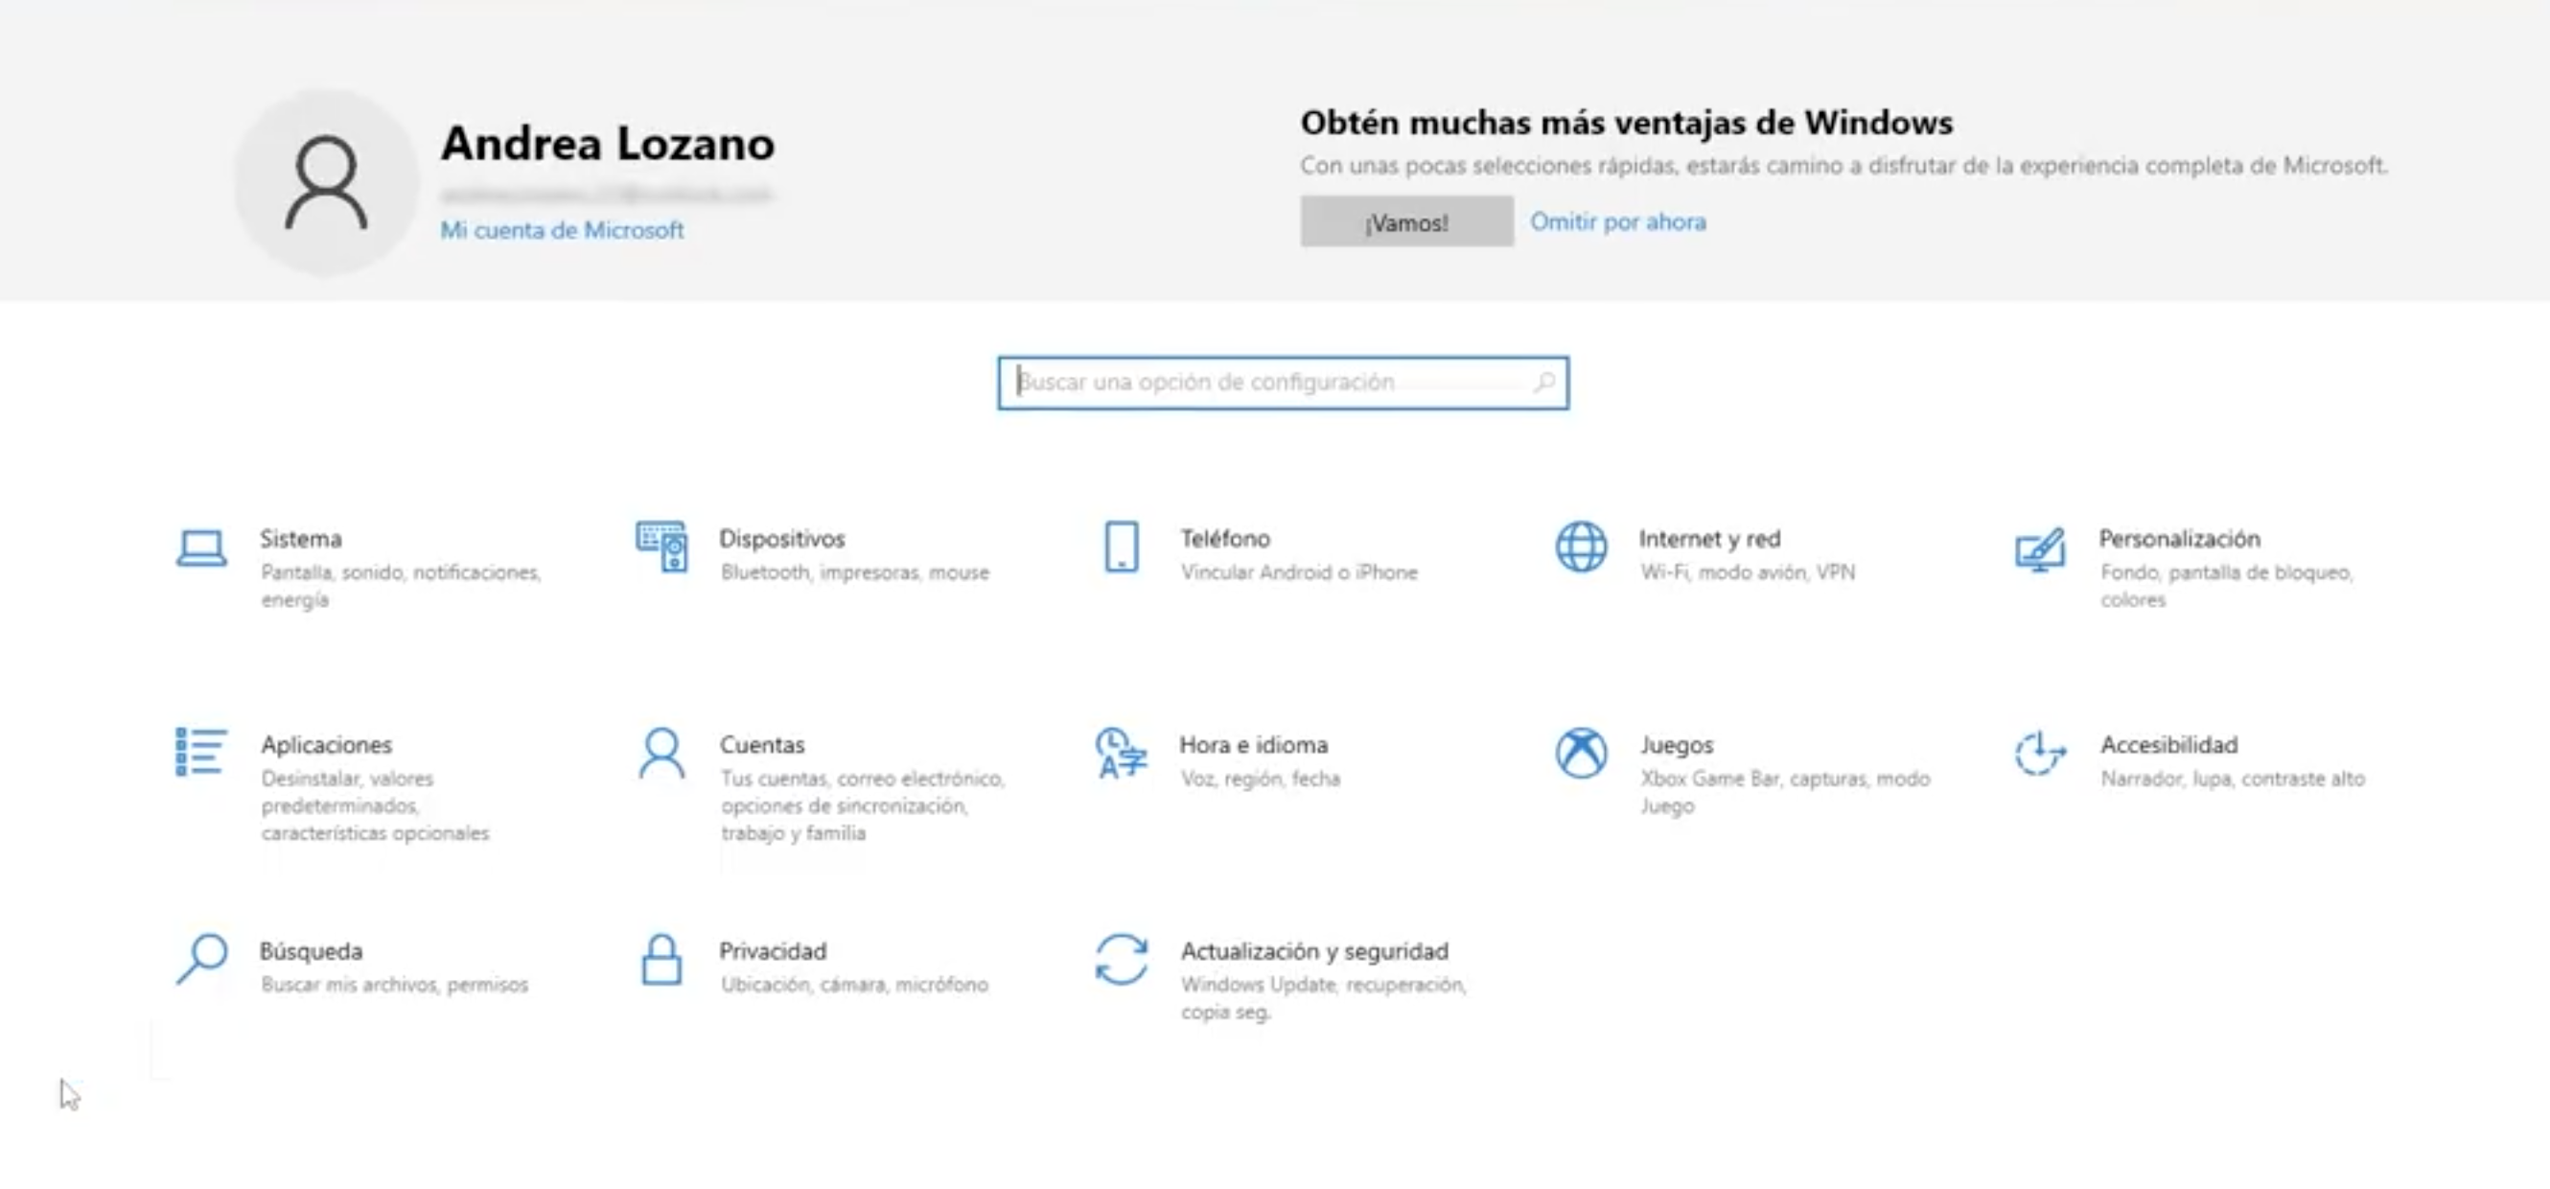Click 'Vincular Android o iPhone' description
Image resolution: width=2550 pixels, height=1189 pixels.
pos(1299,572)
